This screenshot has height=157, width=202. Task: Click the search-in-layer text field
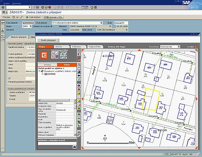[x=57, y=143]
